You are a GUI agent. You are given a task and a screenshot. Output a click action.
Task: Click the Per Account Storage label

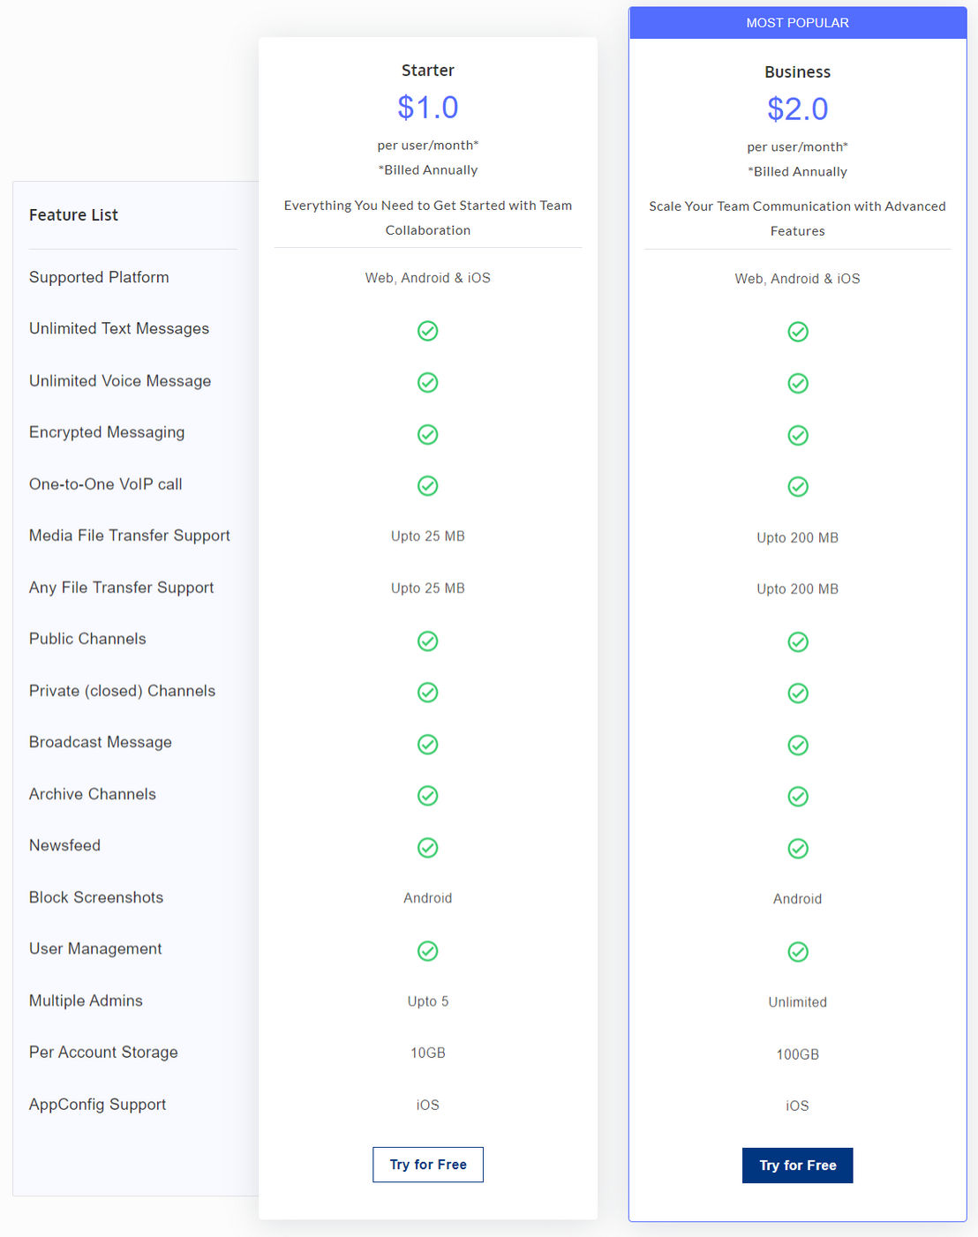(103, 1052)
